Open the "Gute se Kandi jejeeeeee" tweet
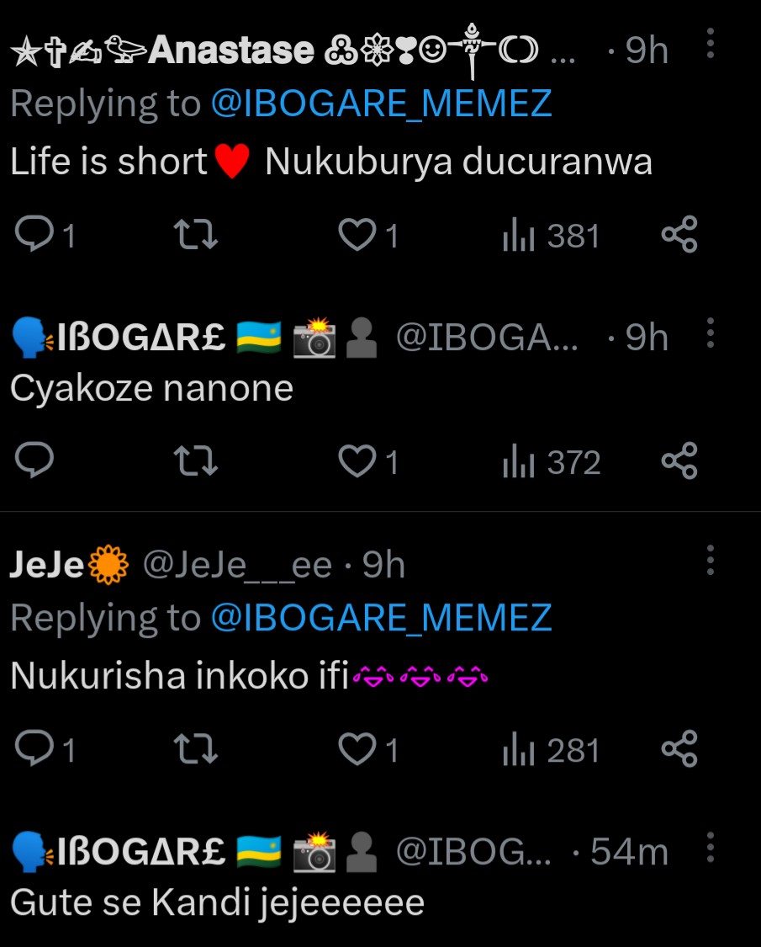This screenshot has height=947, width=761. [217, 903]
